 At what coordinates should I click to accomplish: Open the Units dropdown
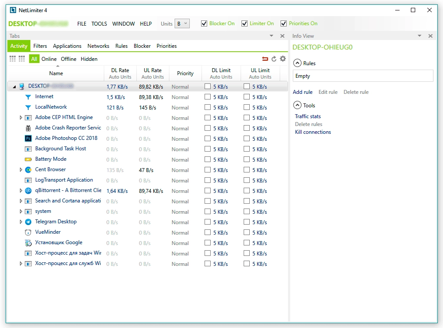click(182, 24)
